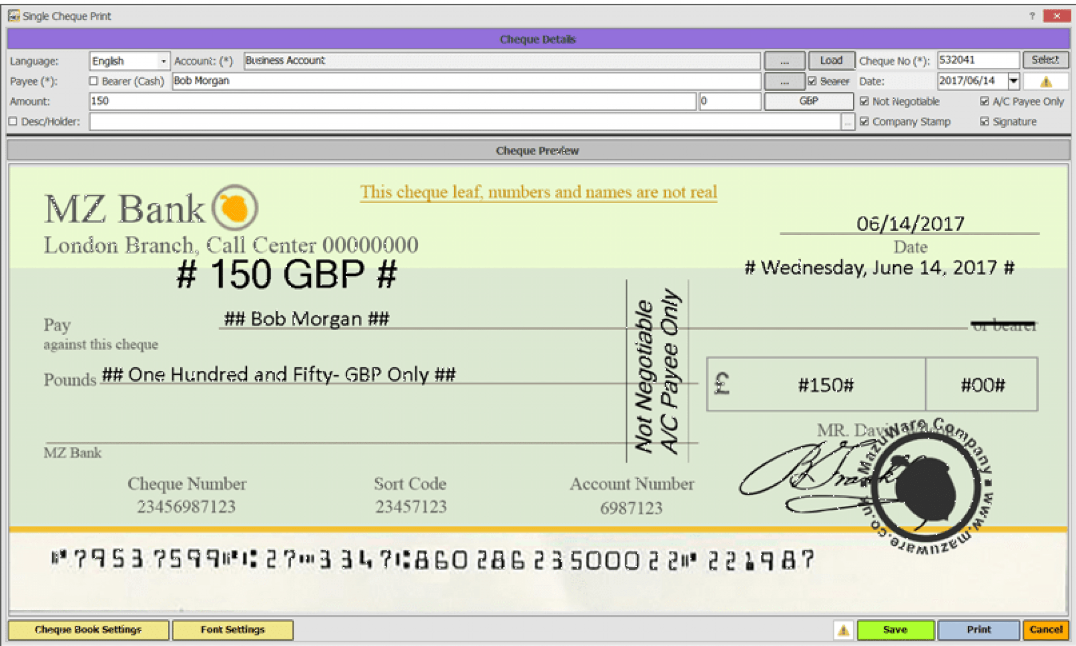Click the Cheque Details header
The image size is (1076, 646).
pyautogui.click(x=538, y=39)
